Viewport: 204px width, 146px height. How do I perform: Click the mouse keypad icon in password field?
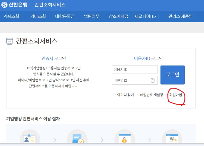153,80
